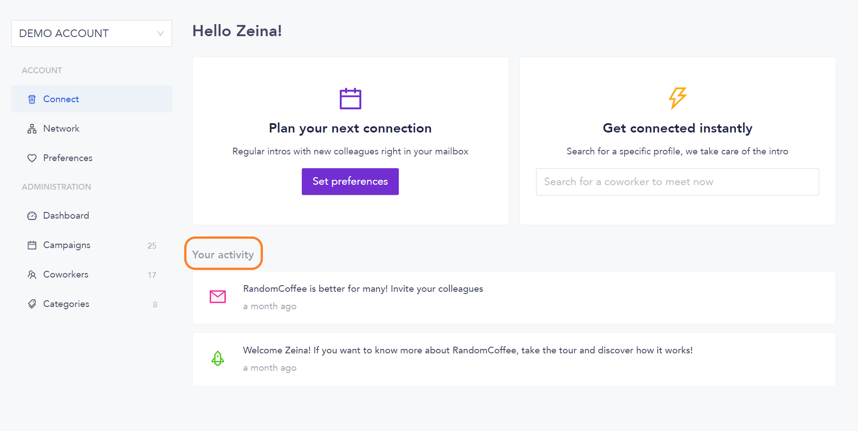Click the Connect cup icon in sidebar
Viewport: 858px width, 431px height.
(x=32, y=99)
